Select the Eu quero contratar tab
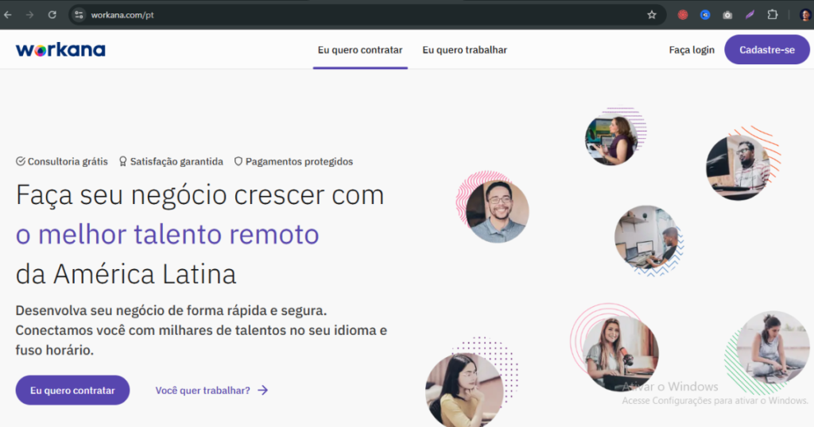814x427 pixels. (x=360, y=50)
